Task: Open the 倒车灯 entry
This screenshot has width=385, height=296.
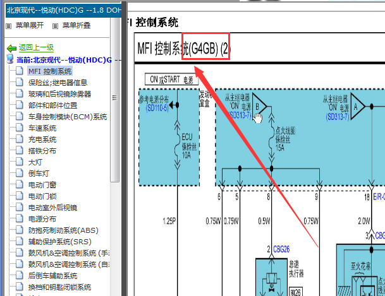Action: pyautogui.click(x=39, y=174)
